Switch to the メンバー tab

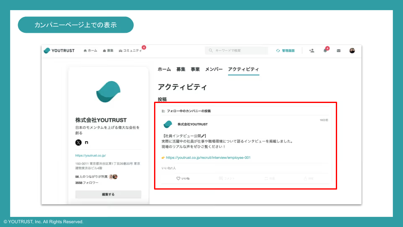(x=214, y=69)
